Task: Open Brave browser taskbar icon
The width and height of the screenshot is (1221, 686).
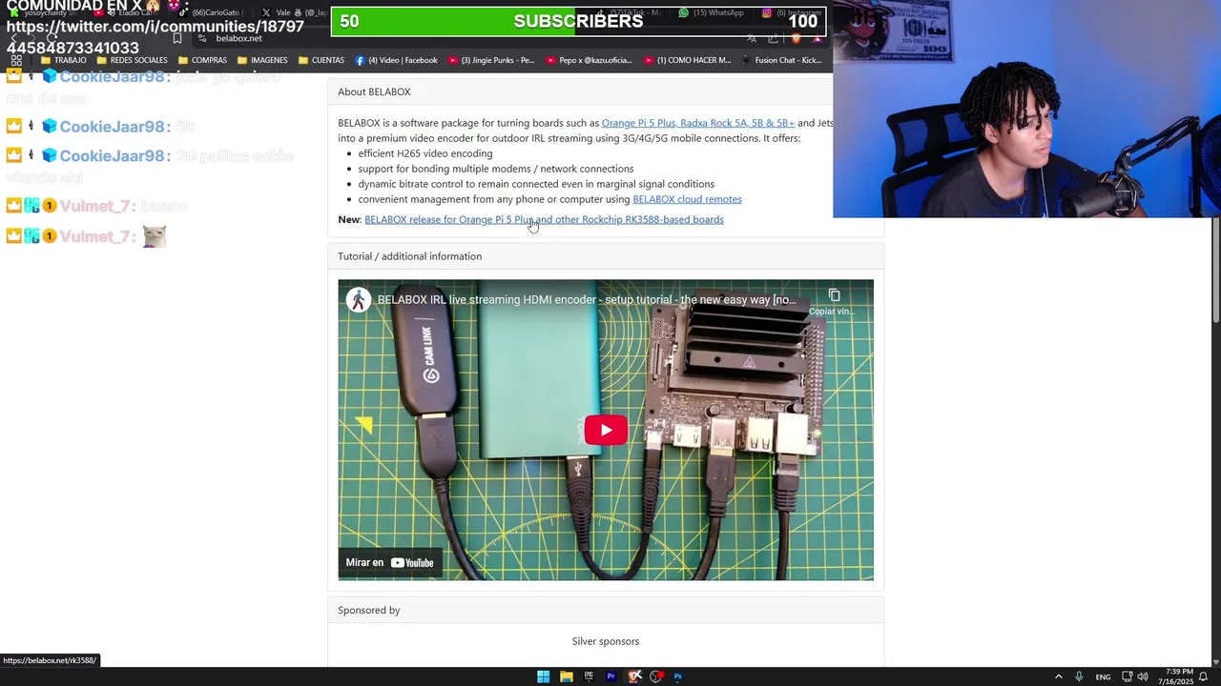Action: click(x=634, y=676)
